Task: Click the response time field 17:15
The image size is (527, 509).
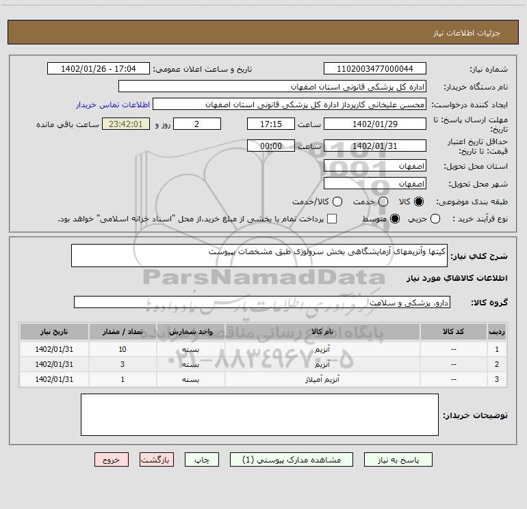Action: tap(271, 124)
